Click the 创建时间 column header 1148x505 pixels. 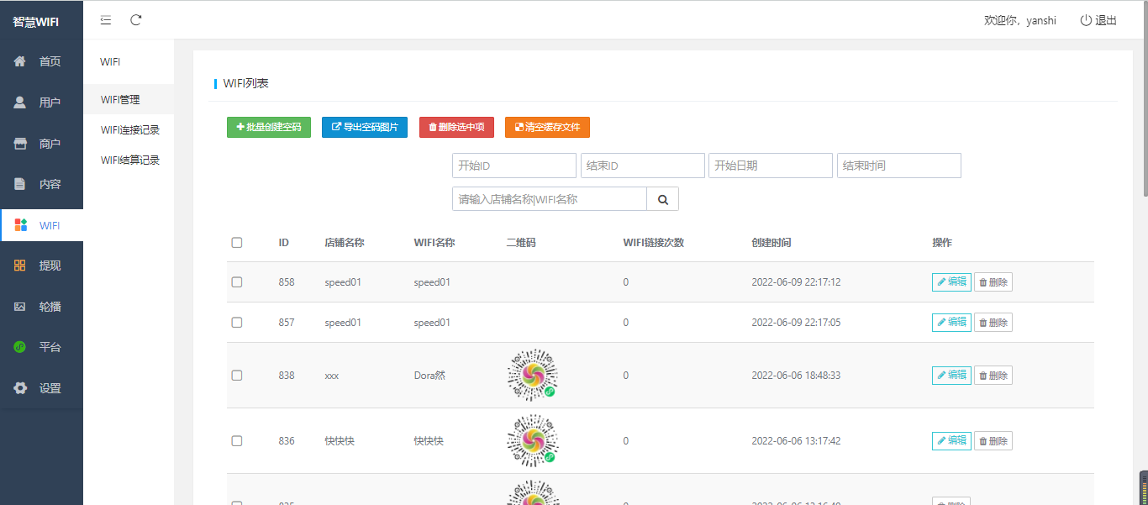pyautogui.click(x=771, y=243)
